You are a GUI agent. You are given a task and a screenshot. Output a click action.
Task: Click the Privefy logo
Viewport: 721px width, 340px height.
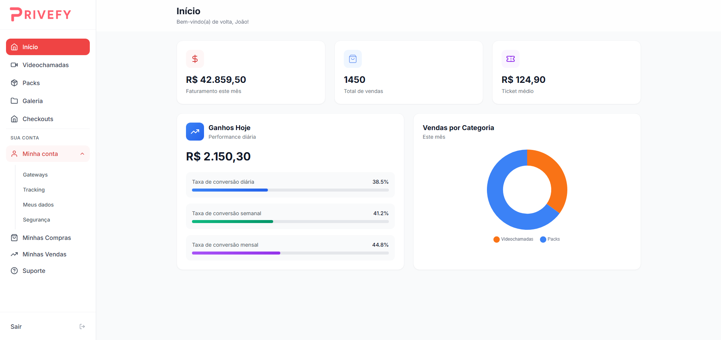pyautogui.click(x=40, y=14)
